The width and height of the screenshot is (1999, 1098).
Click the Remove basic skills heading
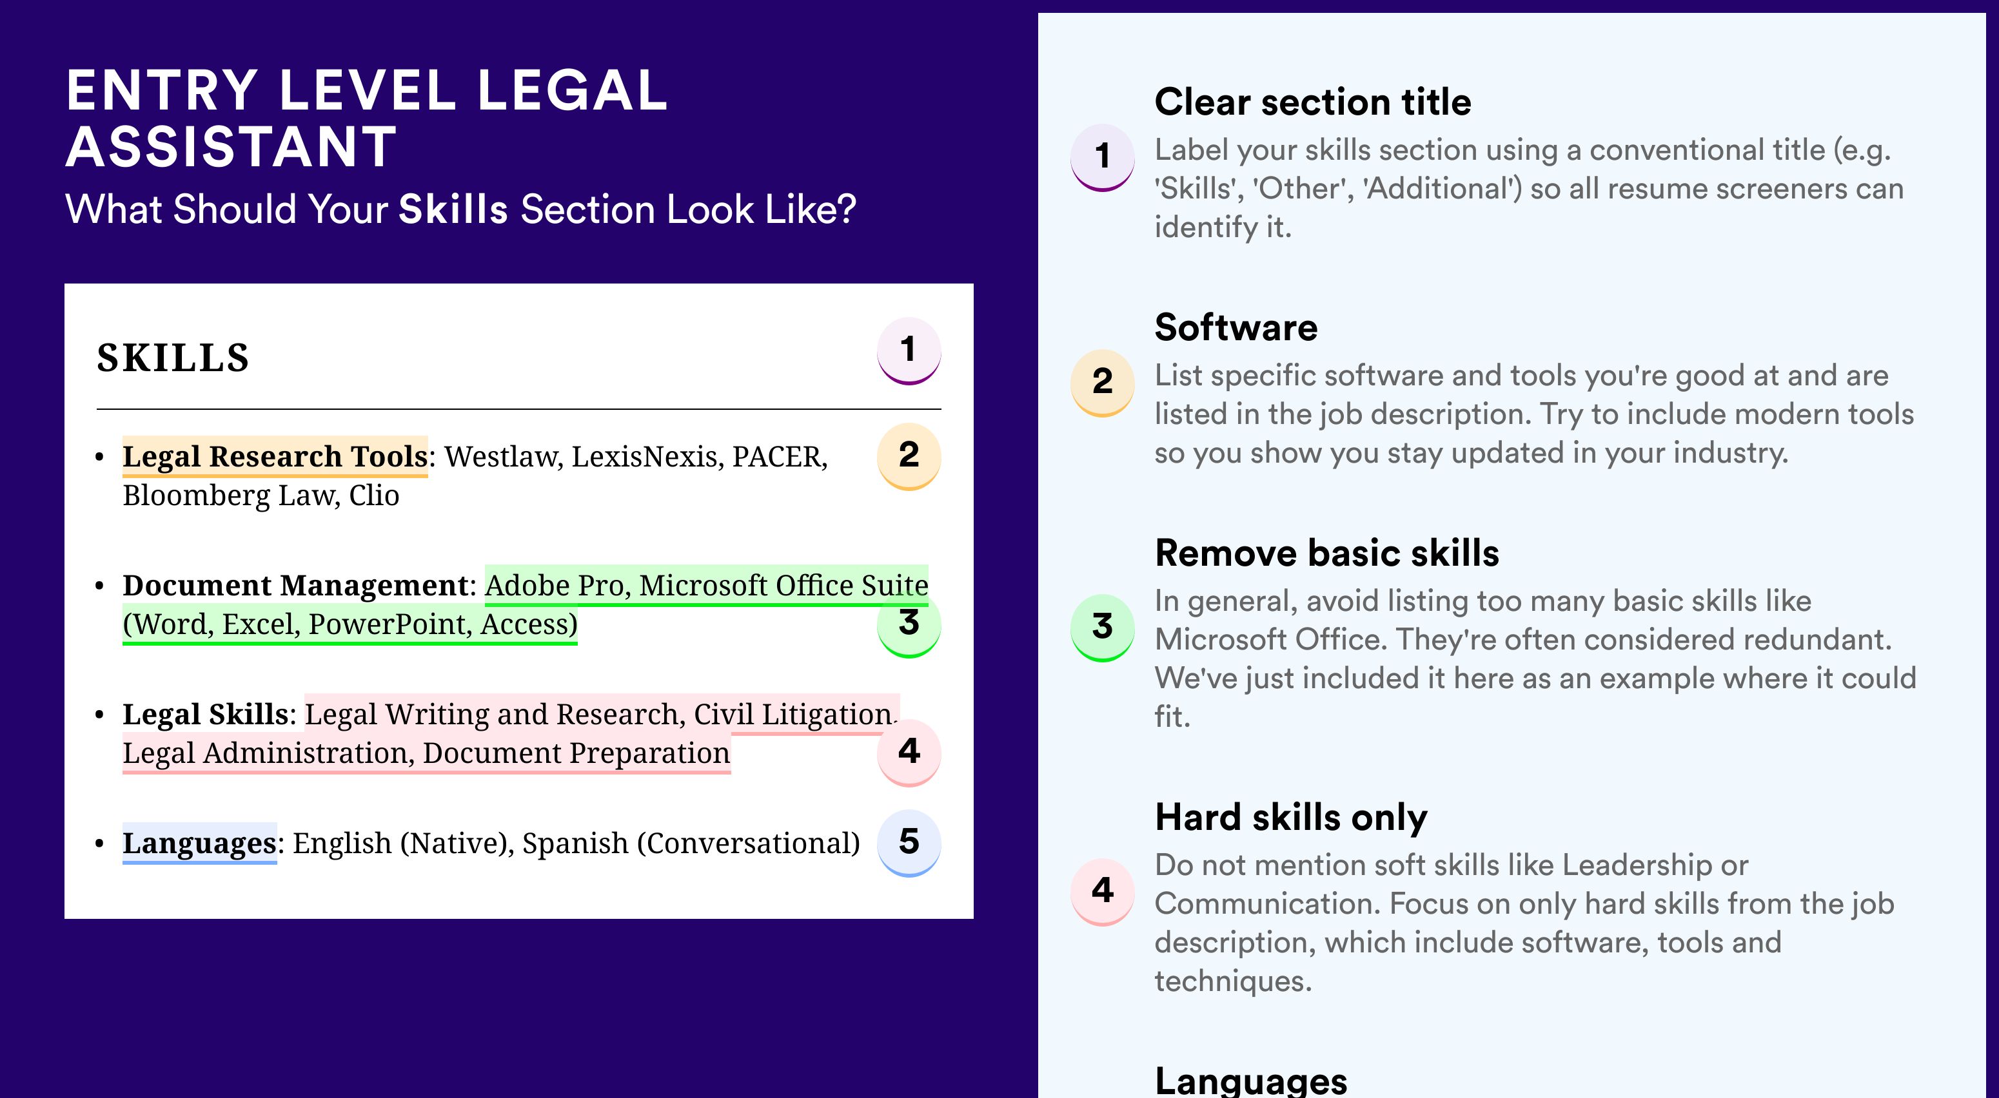pyautogui.click(x=1326, y=553)
